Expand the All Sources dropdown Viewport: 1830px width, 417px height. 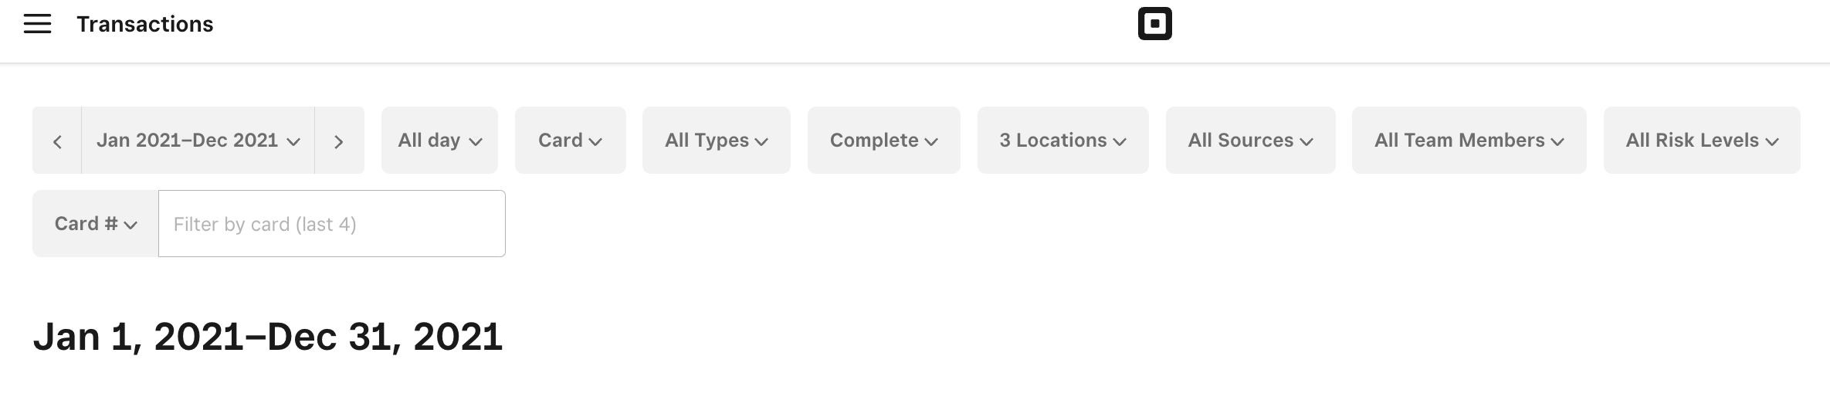coord(1250,141)
